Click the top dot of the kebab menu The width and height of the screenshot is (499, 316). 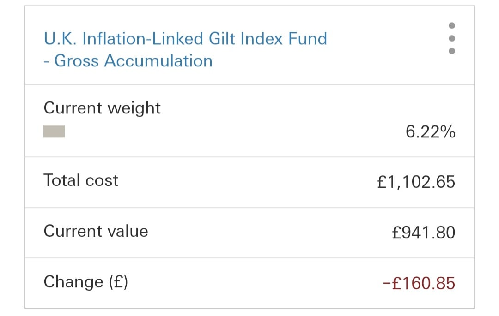tap(452, 25)
